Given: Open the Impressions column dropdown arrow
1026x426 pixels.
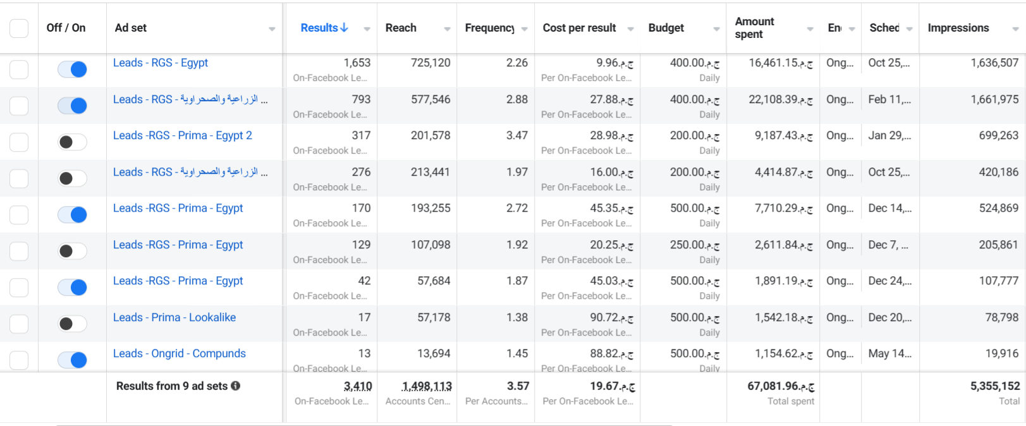Looking at the screenshot, I should (x=1015, y=29).
